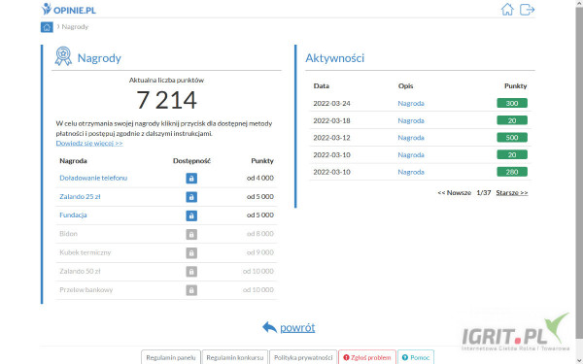Image resolution: width=583 pixels, height=364 pixels.
Task: Click the grey lock icon for Przelew bankowy
Action: [191, 290]
